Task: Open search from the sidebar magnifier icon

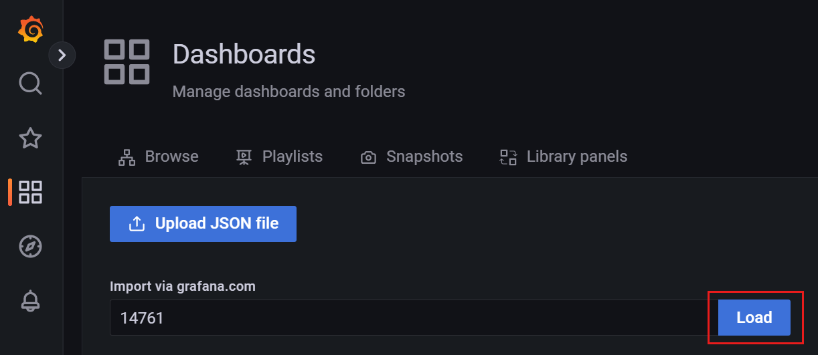Action: tap(31, 84)
